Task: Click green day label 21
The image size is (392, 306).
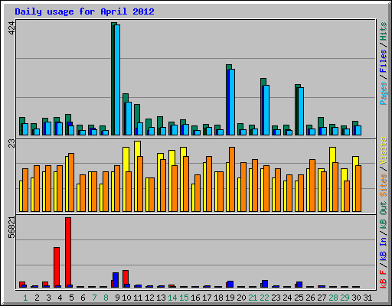Action: 253,298
